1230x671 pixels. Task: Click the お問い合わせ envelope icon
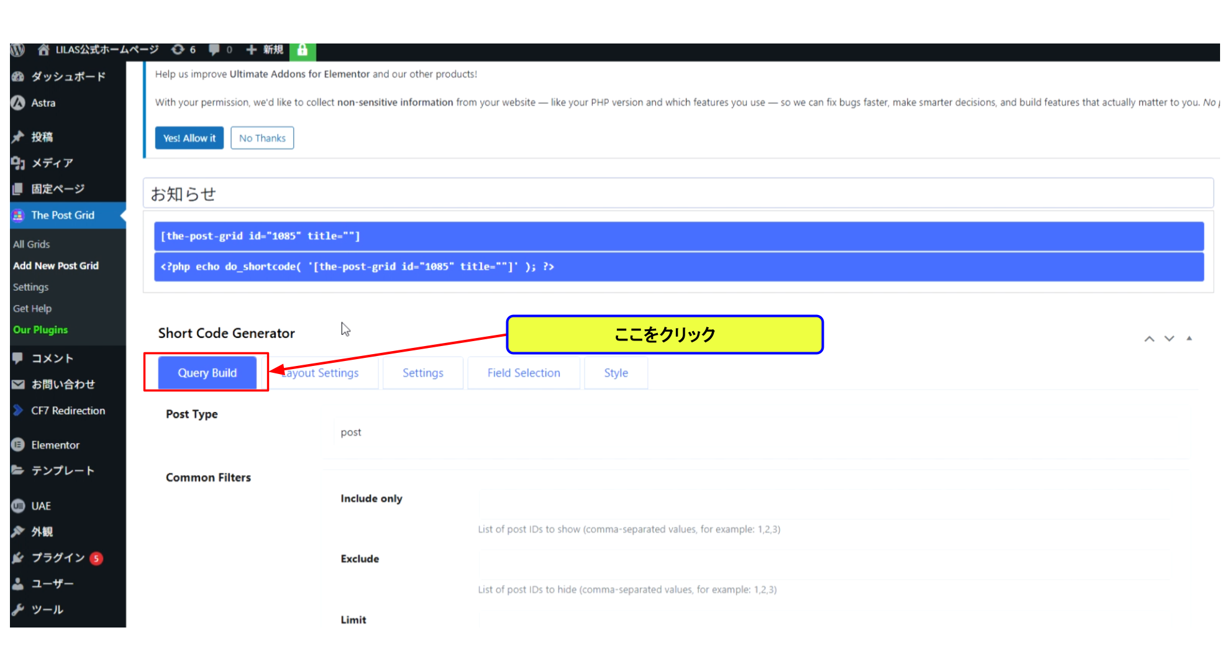pos(18,385)
